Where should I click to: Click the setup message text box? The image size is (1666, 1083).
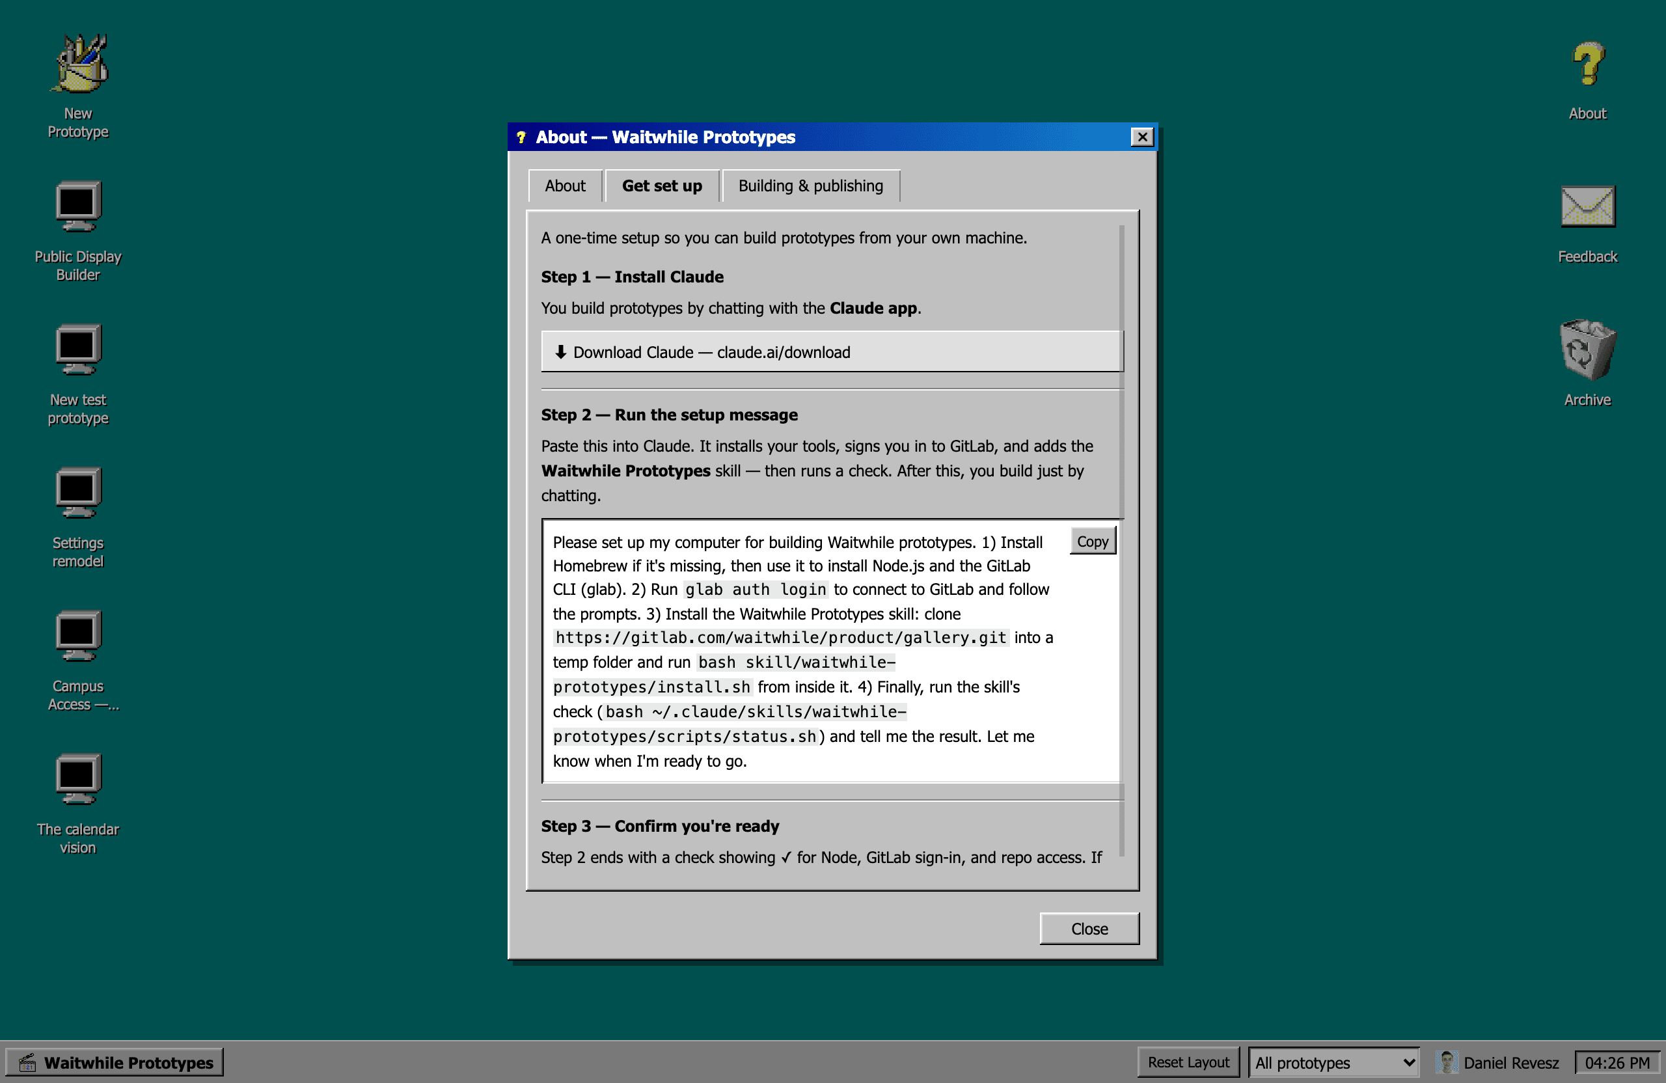pos(832,651)
